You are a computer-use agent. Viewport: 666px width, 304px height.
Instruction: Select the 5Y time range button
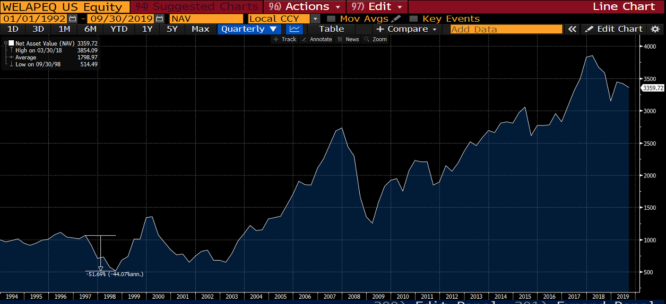pos(172,29)
